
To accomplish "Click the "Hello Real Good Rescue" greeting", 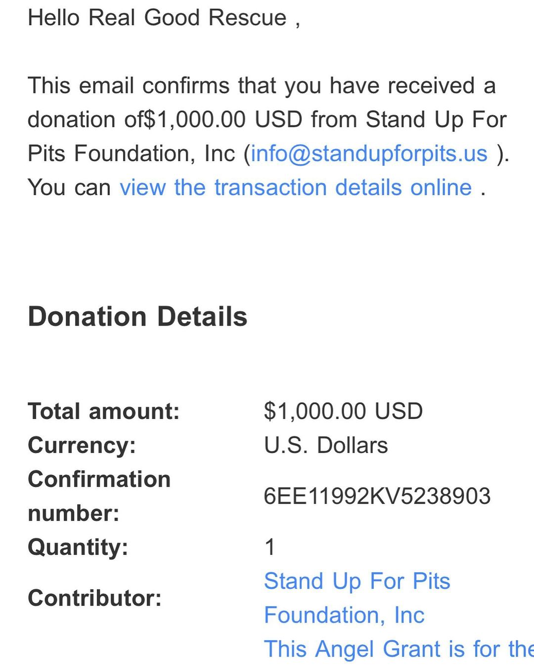I will [157, 18].
